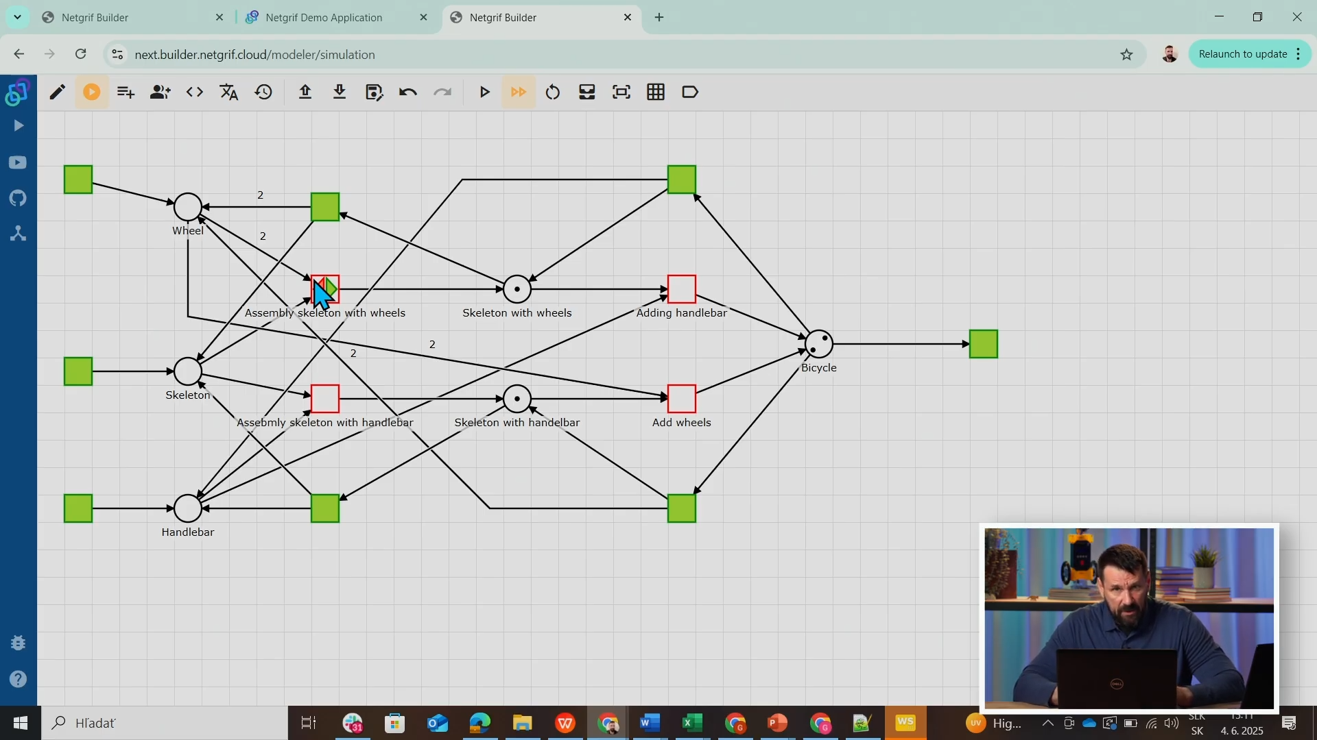Open the data variables editor icon
Image resolution: width=1317 pixels, height=740 pixels.
tap(126, 92)
